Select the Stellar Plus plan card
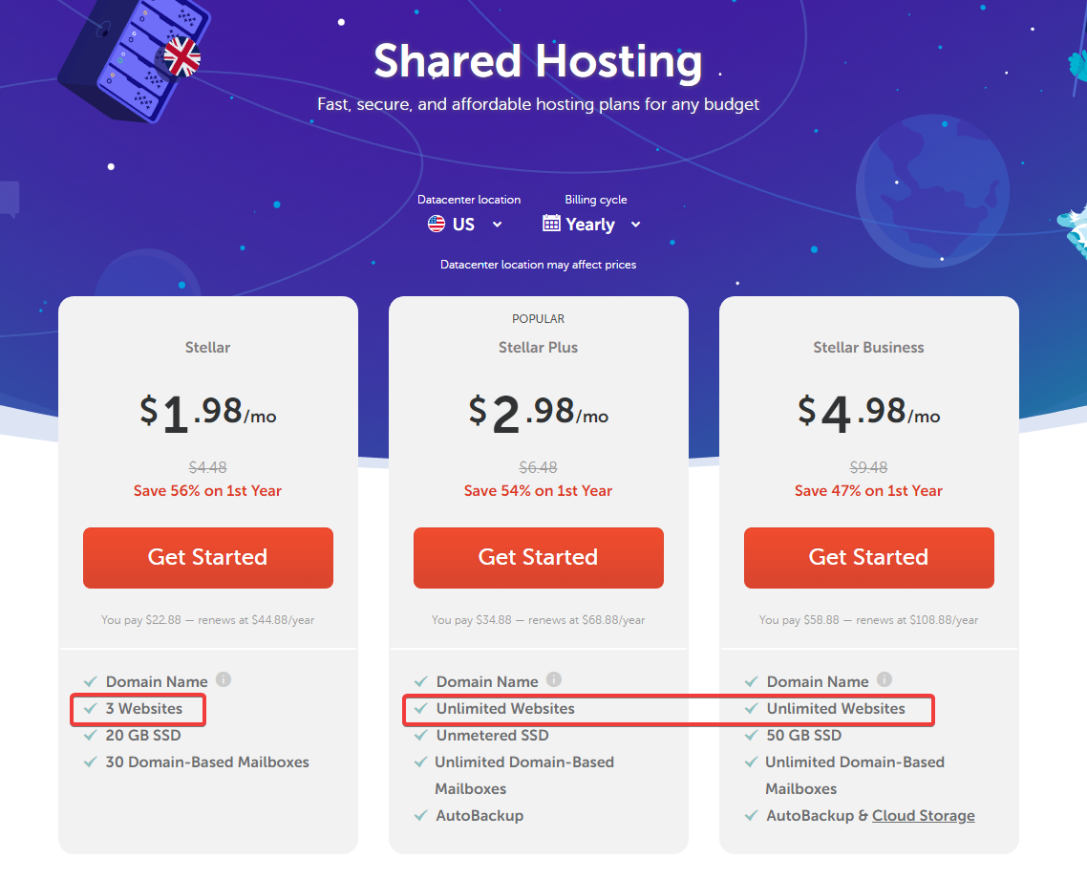The height and width of the screenshot is (880, 1087). coord(538,348)
